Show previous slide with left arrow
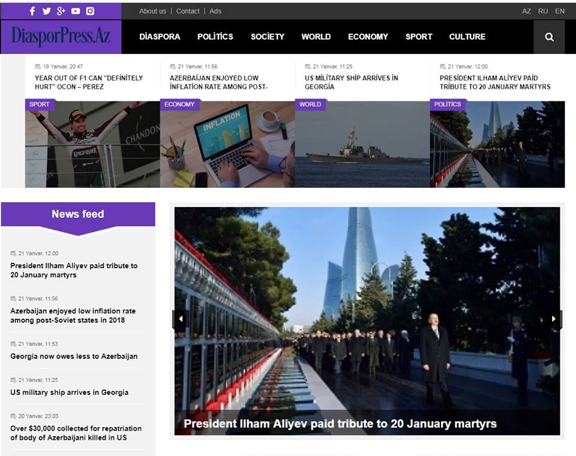 pyautogui.click(x=181, y=319)
